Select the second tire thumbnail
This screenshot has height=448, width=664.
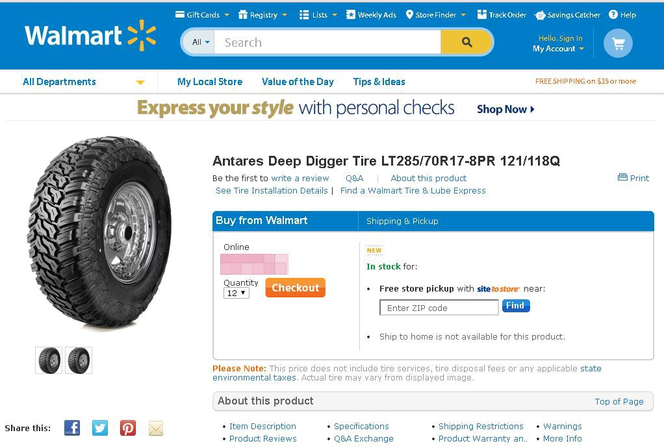click(x=79, y=360)
